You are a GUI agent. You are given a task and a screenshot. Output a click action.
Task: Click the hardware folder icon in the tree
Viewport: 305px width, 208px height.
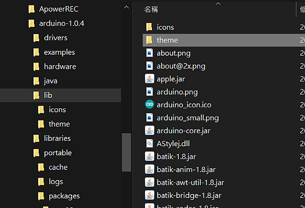click(x=37, y=67)
